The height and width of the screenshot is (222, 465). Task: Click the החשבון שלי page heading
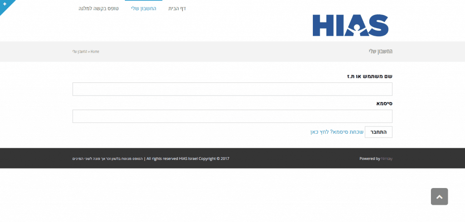pyautogui.click(x=381, y=52)
